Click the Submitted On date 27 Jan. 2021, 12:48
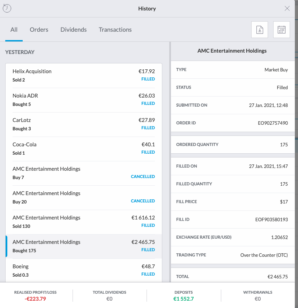The image size is (298, 308). tap(268, 105)
